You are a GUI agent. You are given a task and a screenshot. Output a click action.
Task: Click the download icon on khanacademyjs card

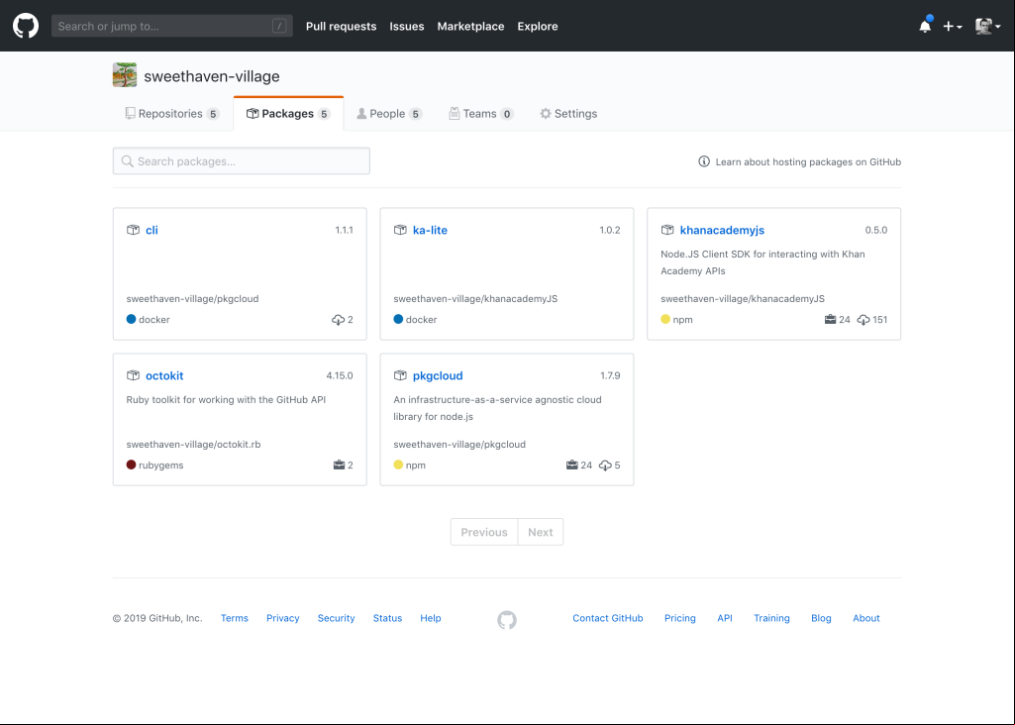(863, 320)
